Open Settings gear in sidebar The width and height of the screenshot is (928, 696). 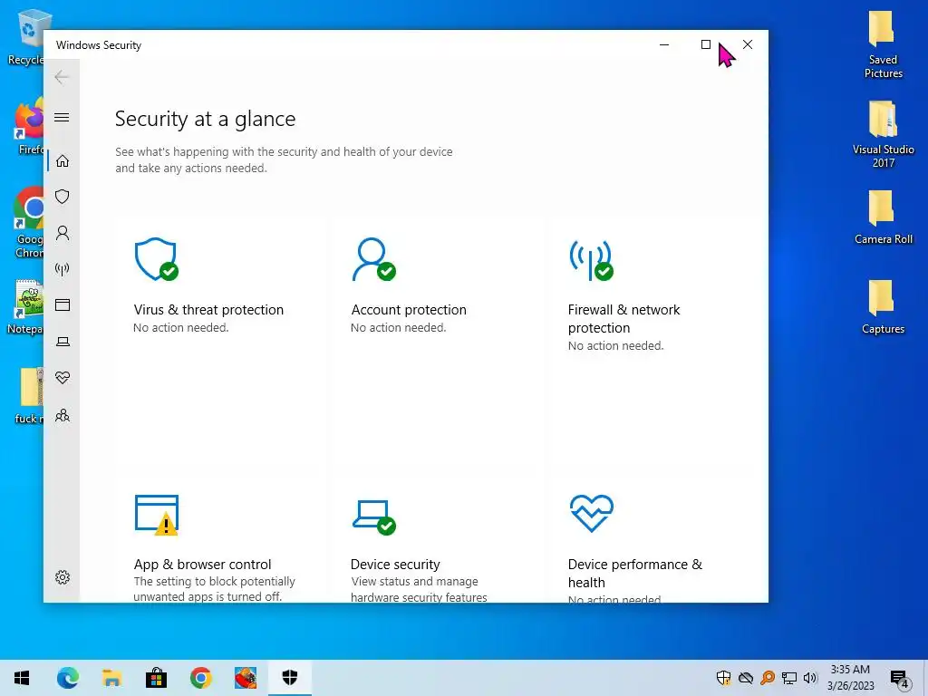click(63, 577)
